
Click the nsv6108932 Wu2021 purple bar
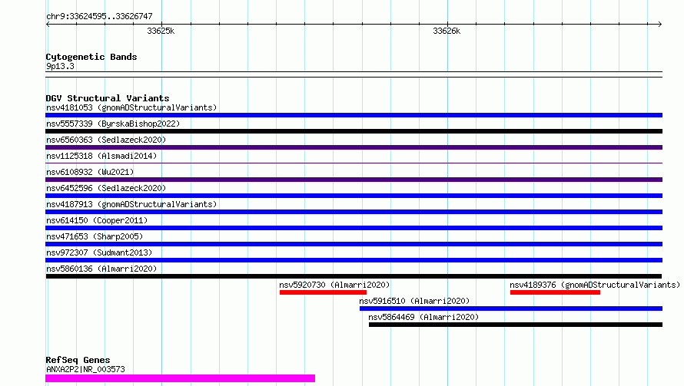(354, 180)
